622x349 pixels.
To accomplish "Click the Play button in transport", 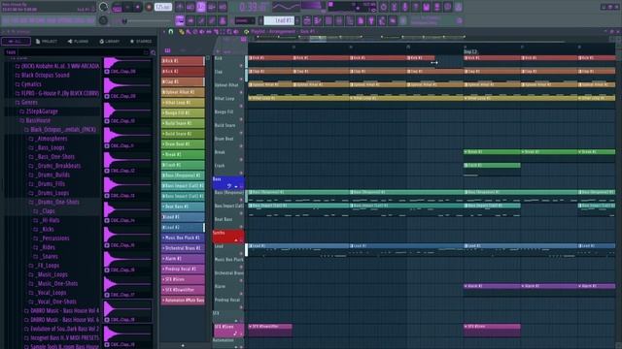I will 127,7.
